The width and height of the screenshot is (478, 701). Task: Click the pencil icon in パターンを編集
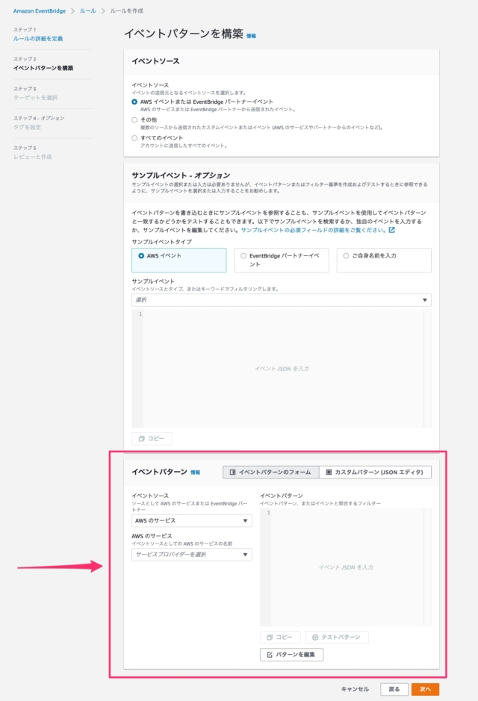pos(270,655)
